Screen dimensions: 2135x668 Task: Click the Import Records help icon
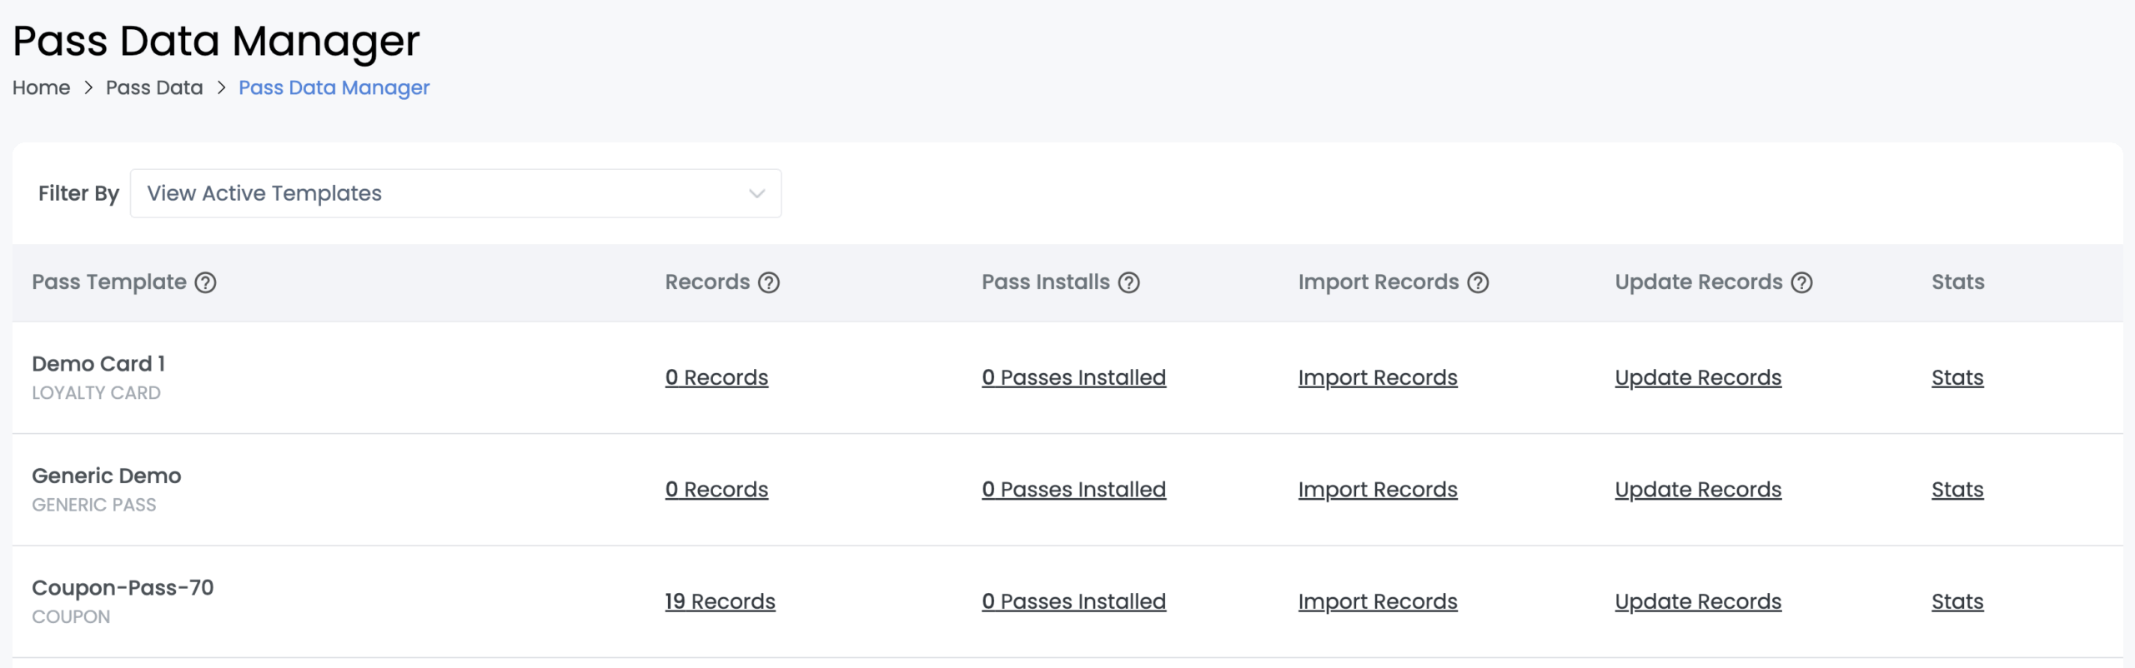(1478, 282)
